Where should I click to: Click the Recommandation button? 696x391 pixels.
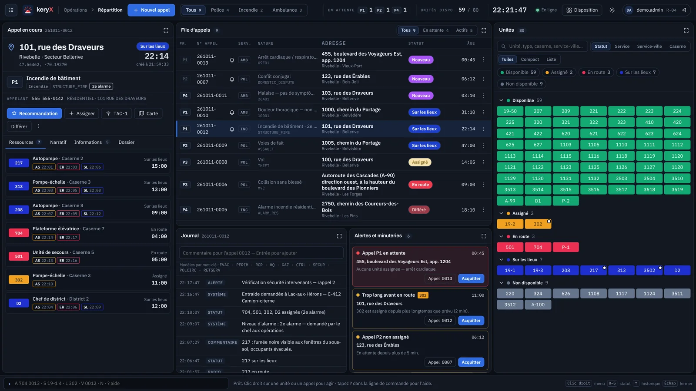pyautogui.click(x=34, y=113)
